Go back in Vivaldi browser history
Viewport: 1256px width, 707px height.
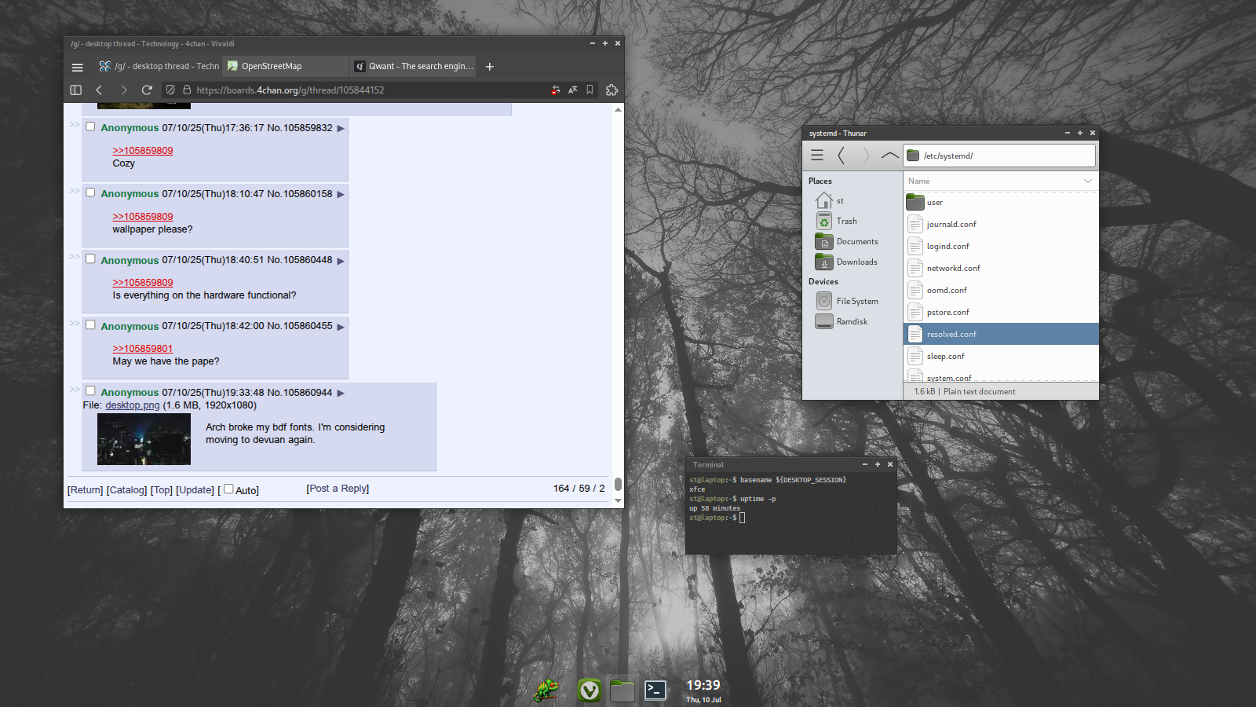[99, 90]
